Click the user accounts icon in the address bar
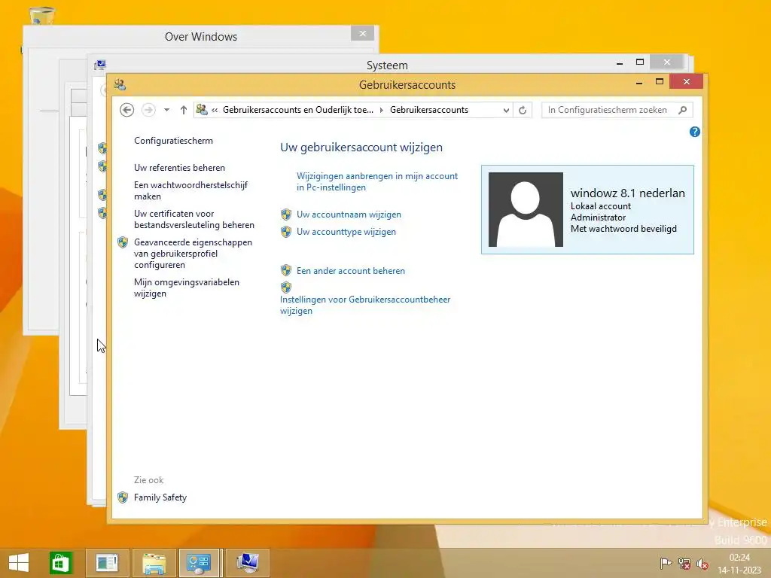The height and width of the screenshot is (578, 771). (202, 110)
